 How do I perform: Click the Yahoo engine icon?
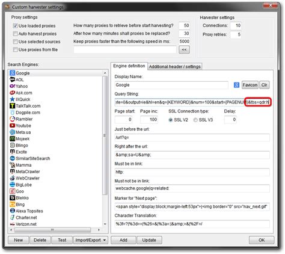click(12, 86)
